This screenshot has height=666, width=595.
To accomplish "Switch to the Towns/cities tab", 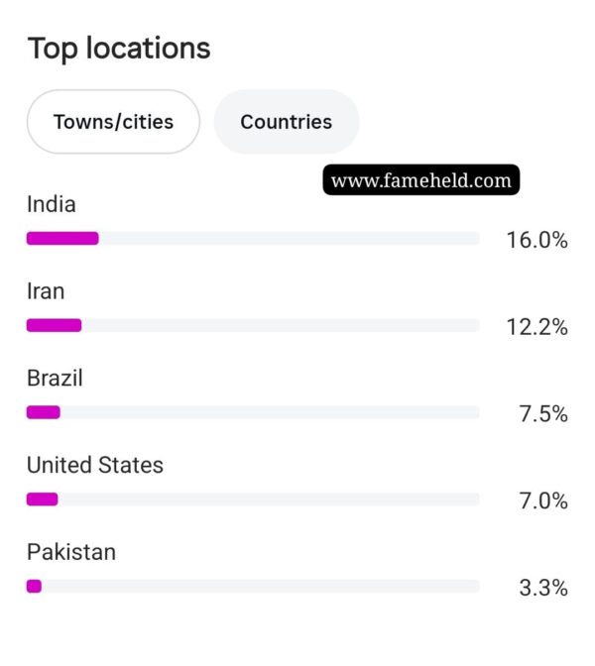I will (113, 122).
